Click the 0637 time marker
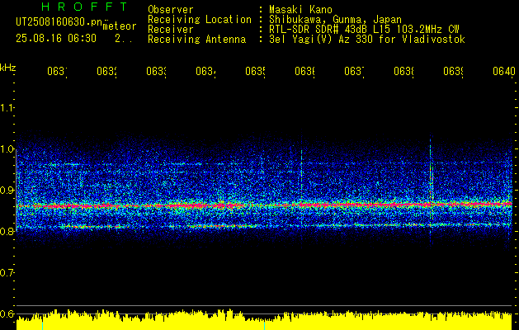This screenshot has width=519, height=330. click(354, 71)
